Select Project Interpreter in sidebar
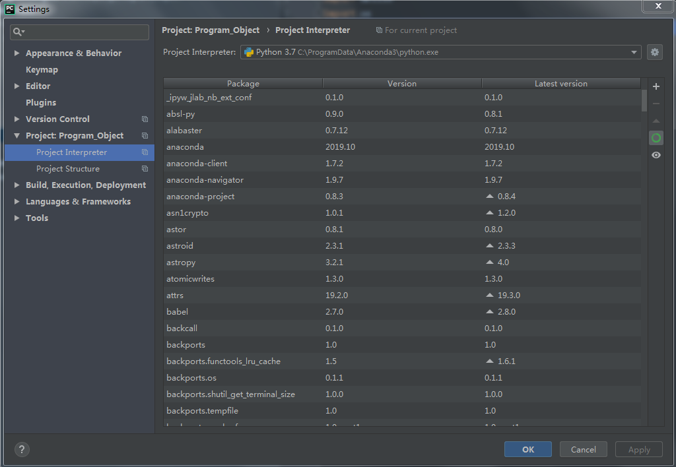Image resolution: width=676 pixels, height=467 pixels. coord(79,152)
